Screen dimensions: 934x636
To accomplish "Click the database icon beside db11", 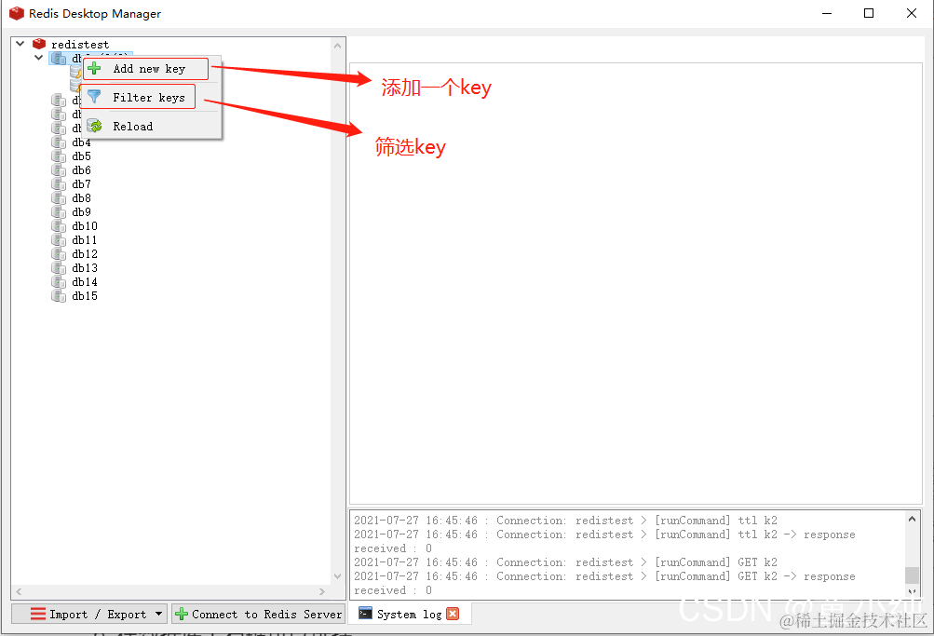I will [59, 240].
